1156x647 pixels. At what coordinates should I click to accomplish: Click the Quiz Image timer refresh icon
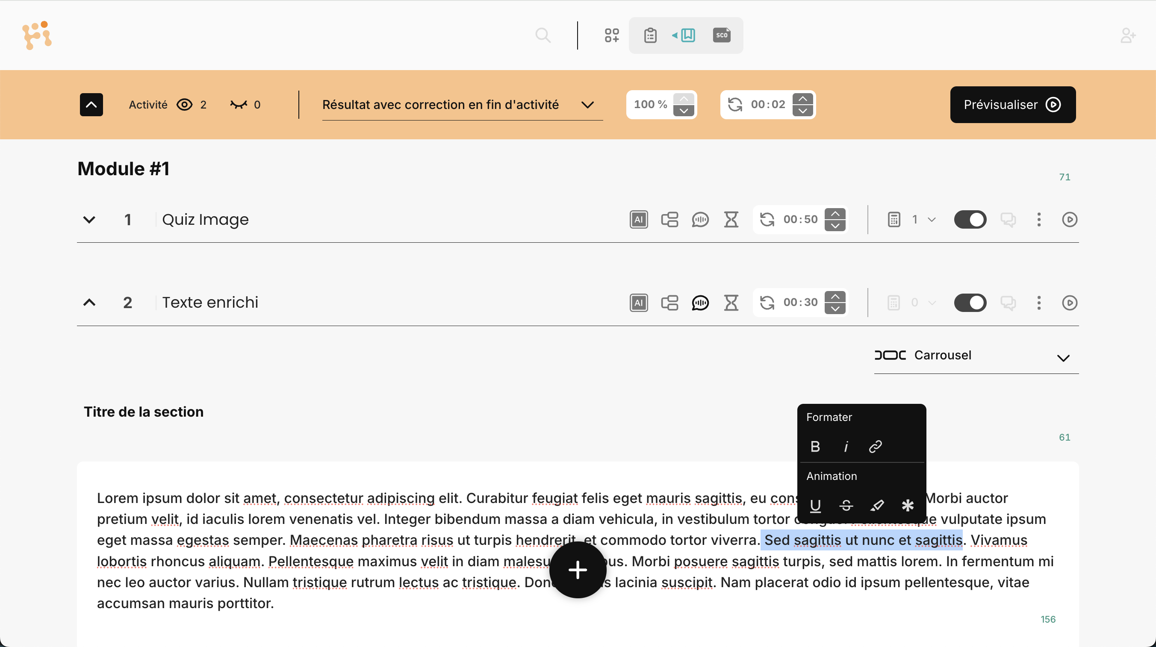click(767, 219)
